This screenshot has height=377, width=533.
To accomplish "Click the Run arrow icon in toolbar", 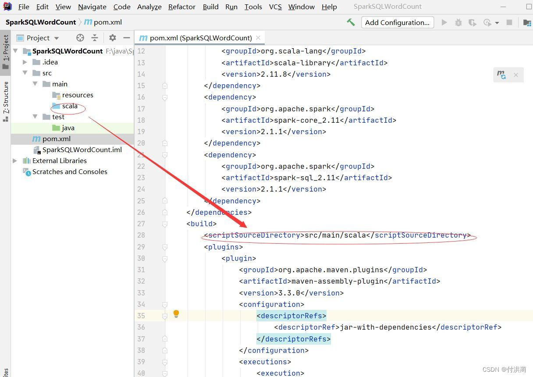I will (444, 22).
